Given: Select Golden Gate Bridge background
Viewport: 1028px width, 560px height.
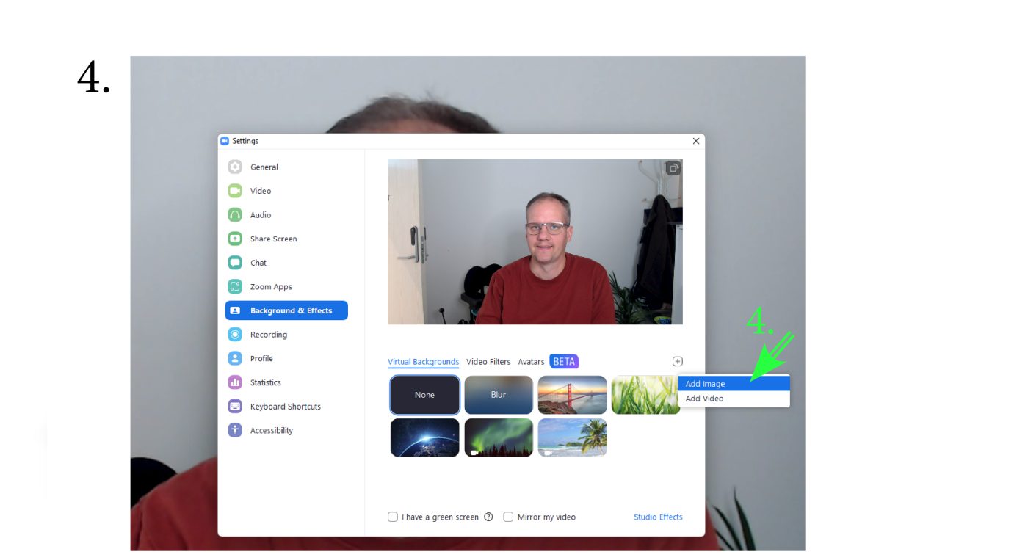Looking at the screenshot, I should pos(572,395).
